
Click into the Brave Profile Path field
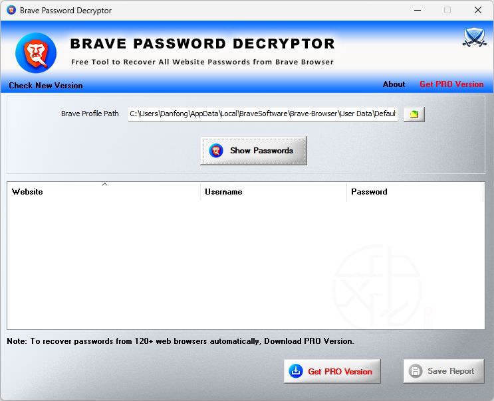263,114
